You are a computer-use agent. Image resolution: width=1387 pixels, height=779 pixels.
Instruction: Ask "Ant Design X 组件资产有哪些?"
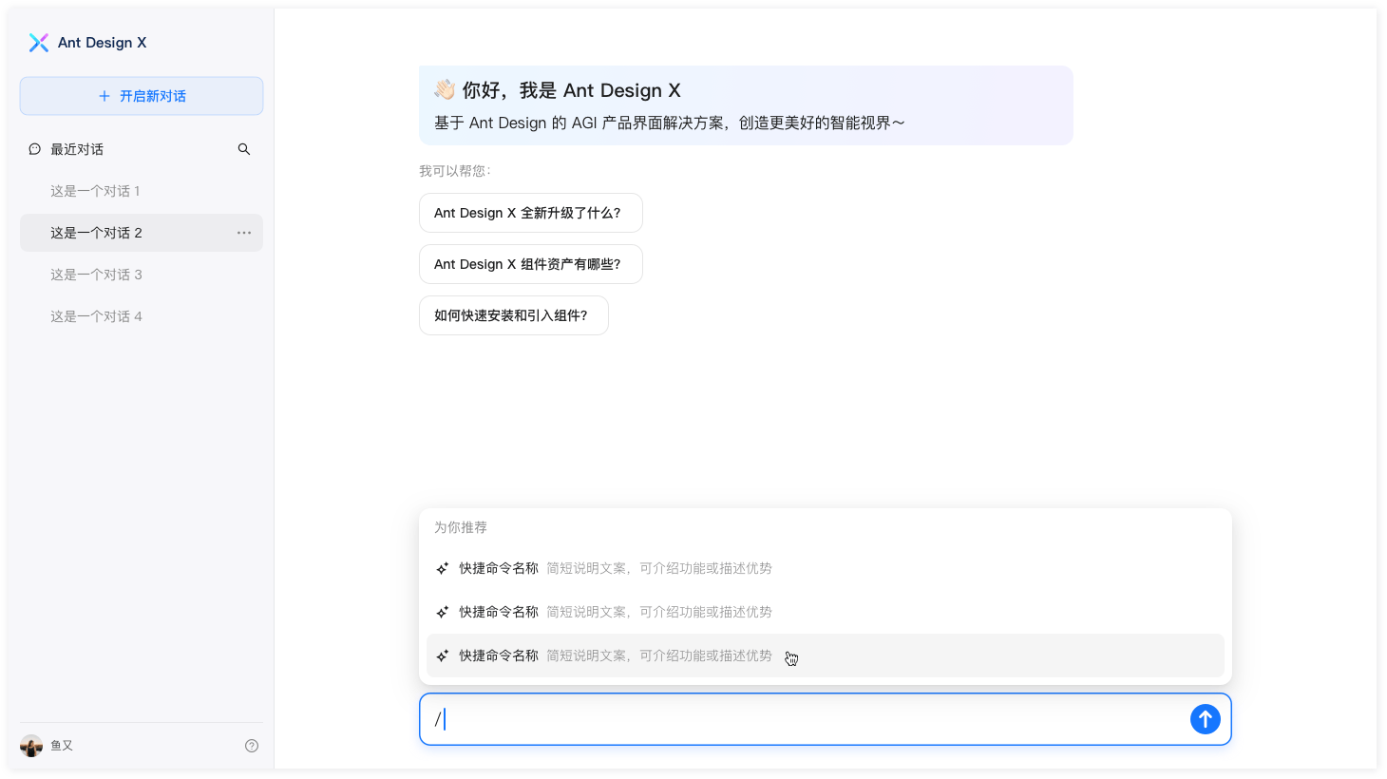tap(531, 264)
